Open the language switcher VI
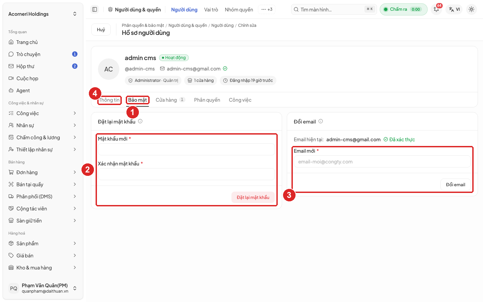This screenshot has height=302, width=483. (454, 9)
